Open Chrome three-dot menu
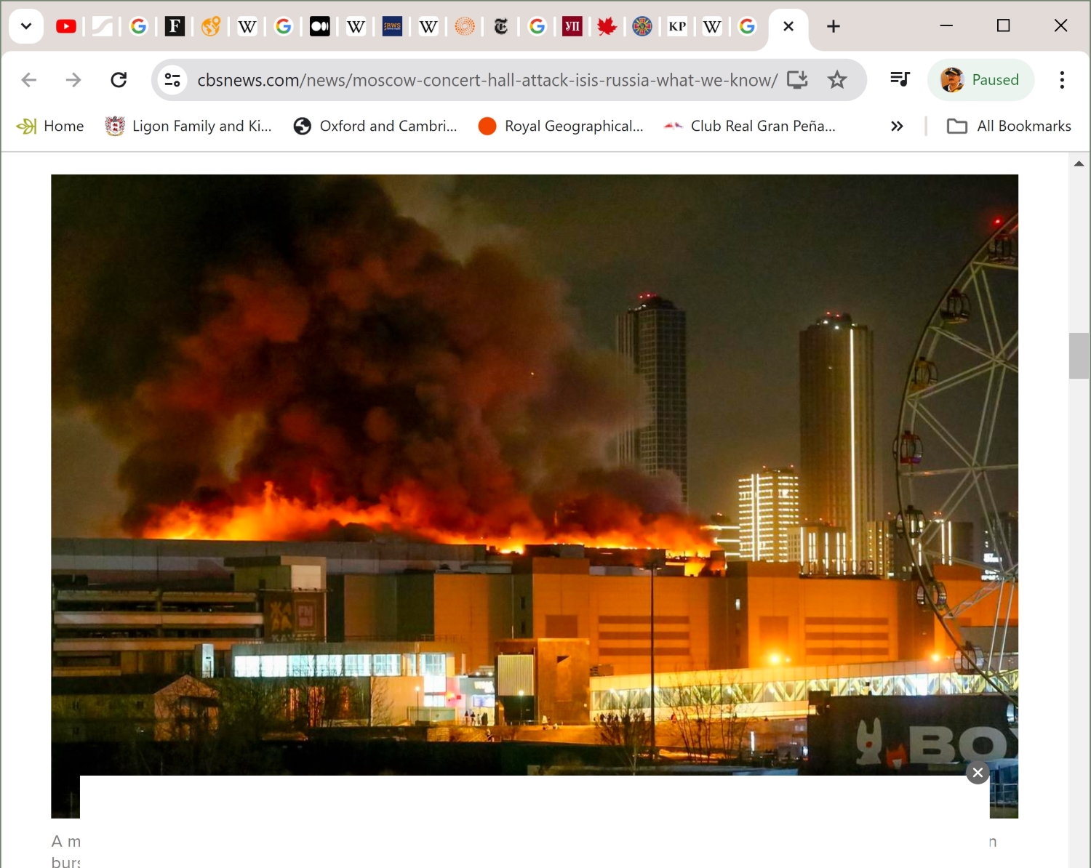 [1062, 80]
